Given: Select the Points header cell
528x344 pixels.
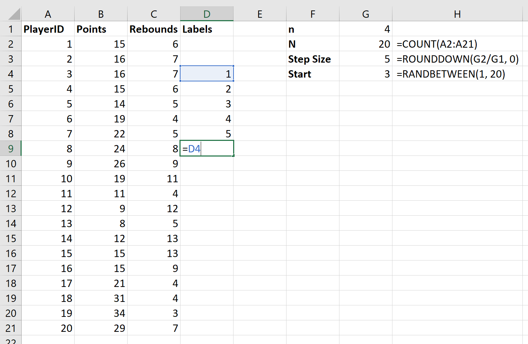Looking at the screenshot, I should pos(101,29).
